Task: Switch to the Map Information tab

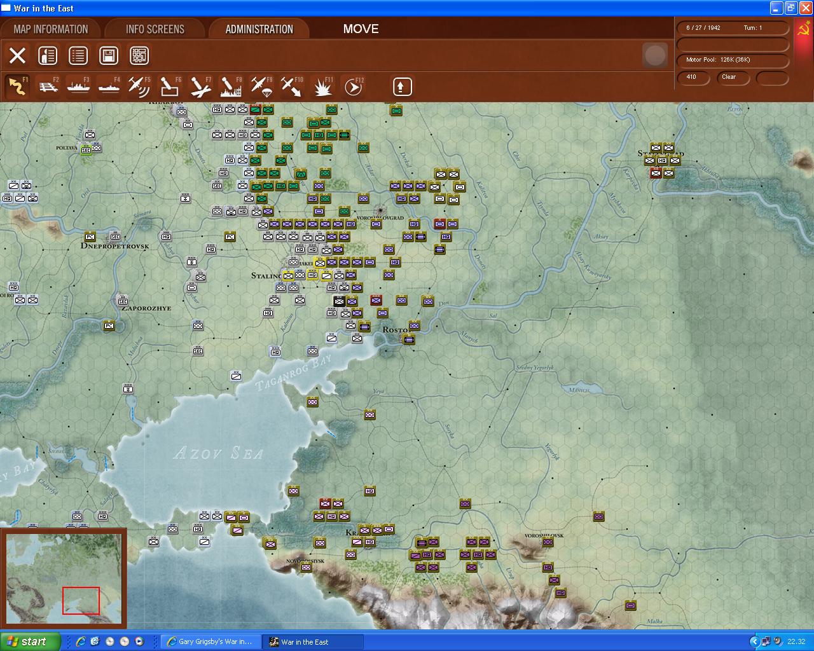Action: [x=51, y=29]
